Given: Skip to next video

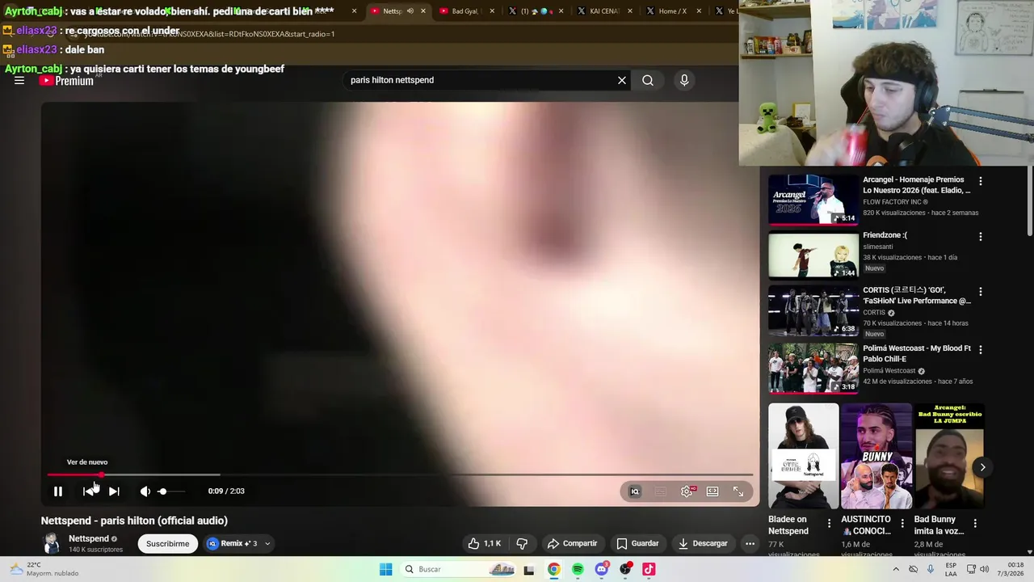Looking at the screenshot, I should point(114,491).
